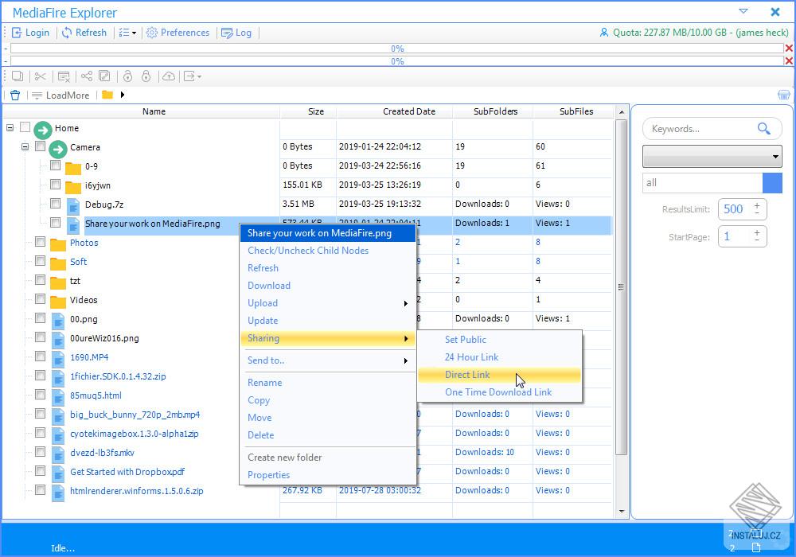Viewport: 796px width, 557px height.
Task: Check the Soft folder checkbox
Action: pos(40,261)
